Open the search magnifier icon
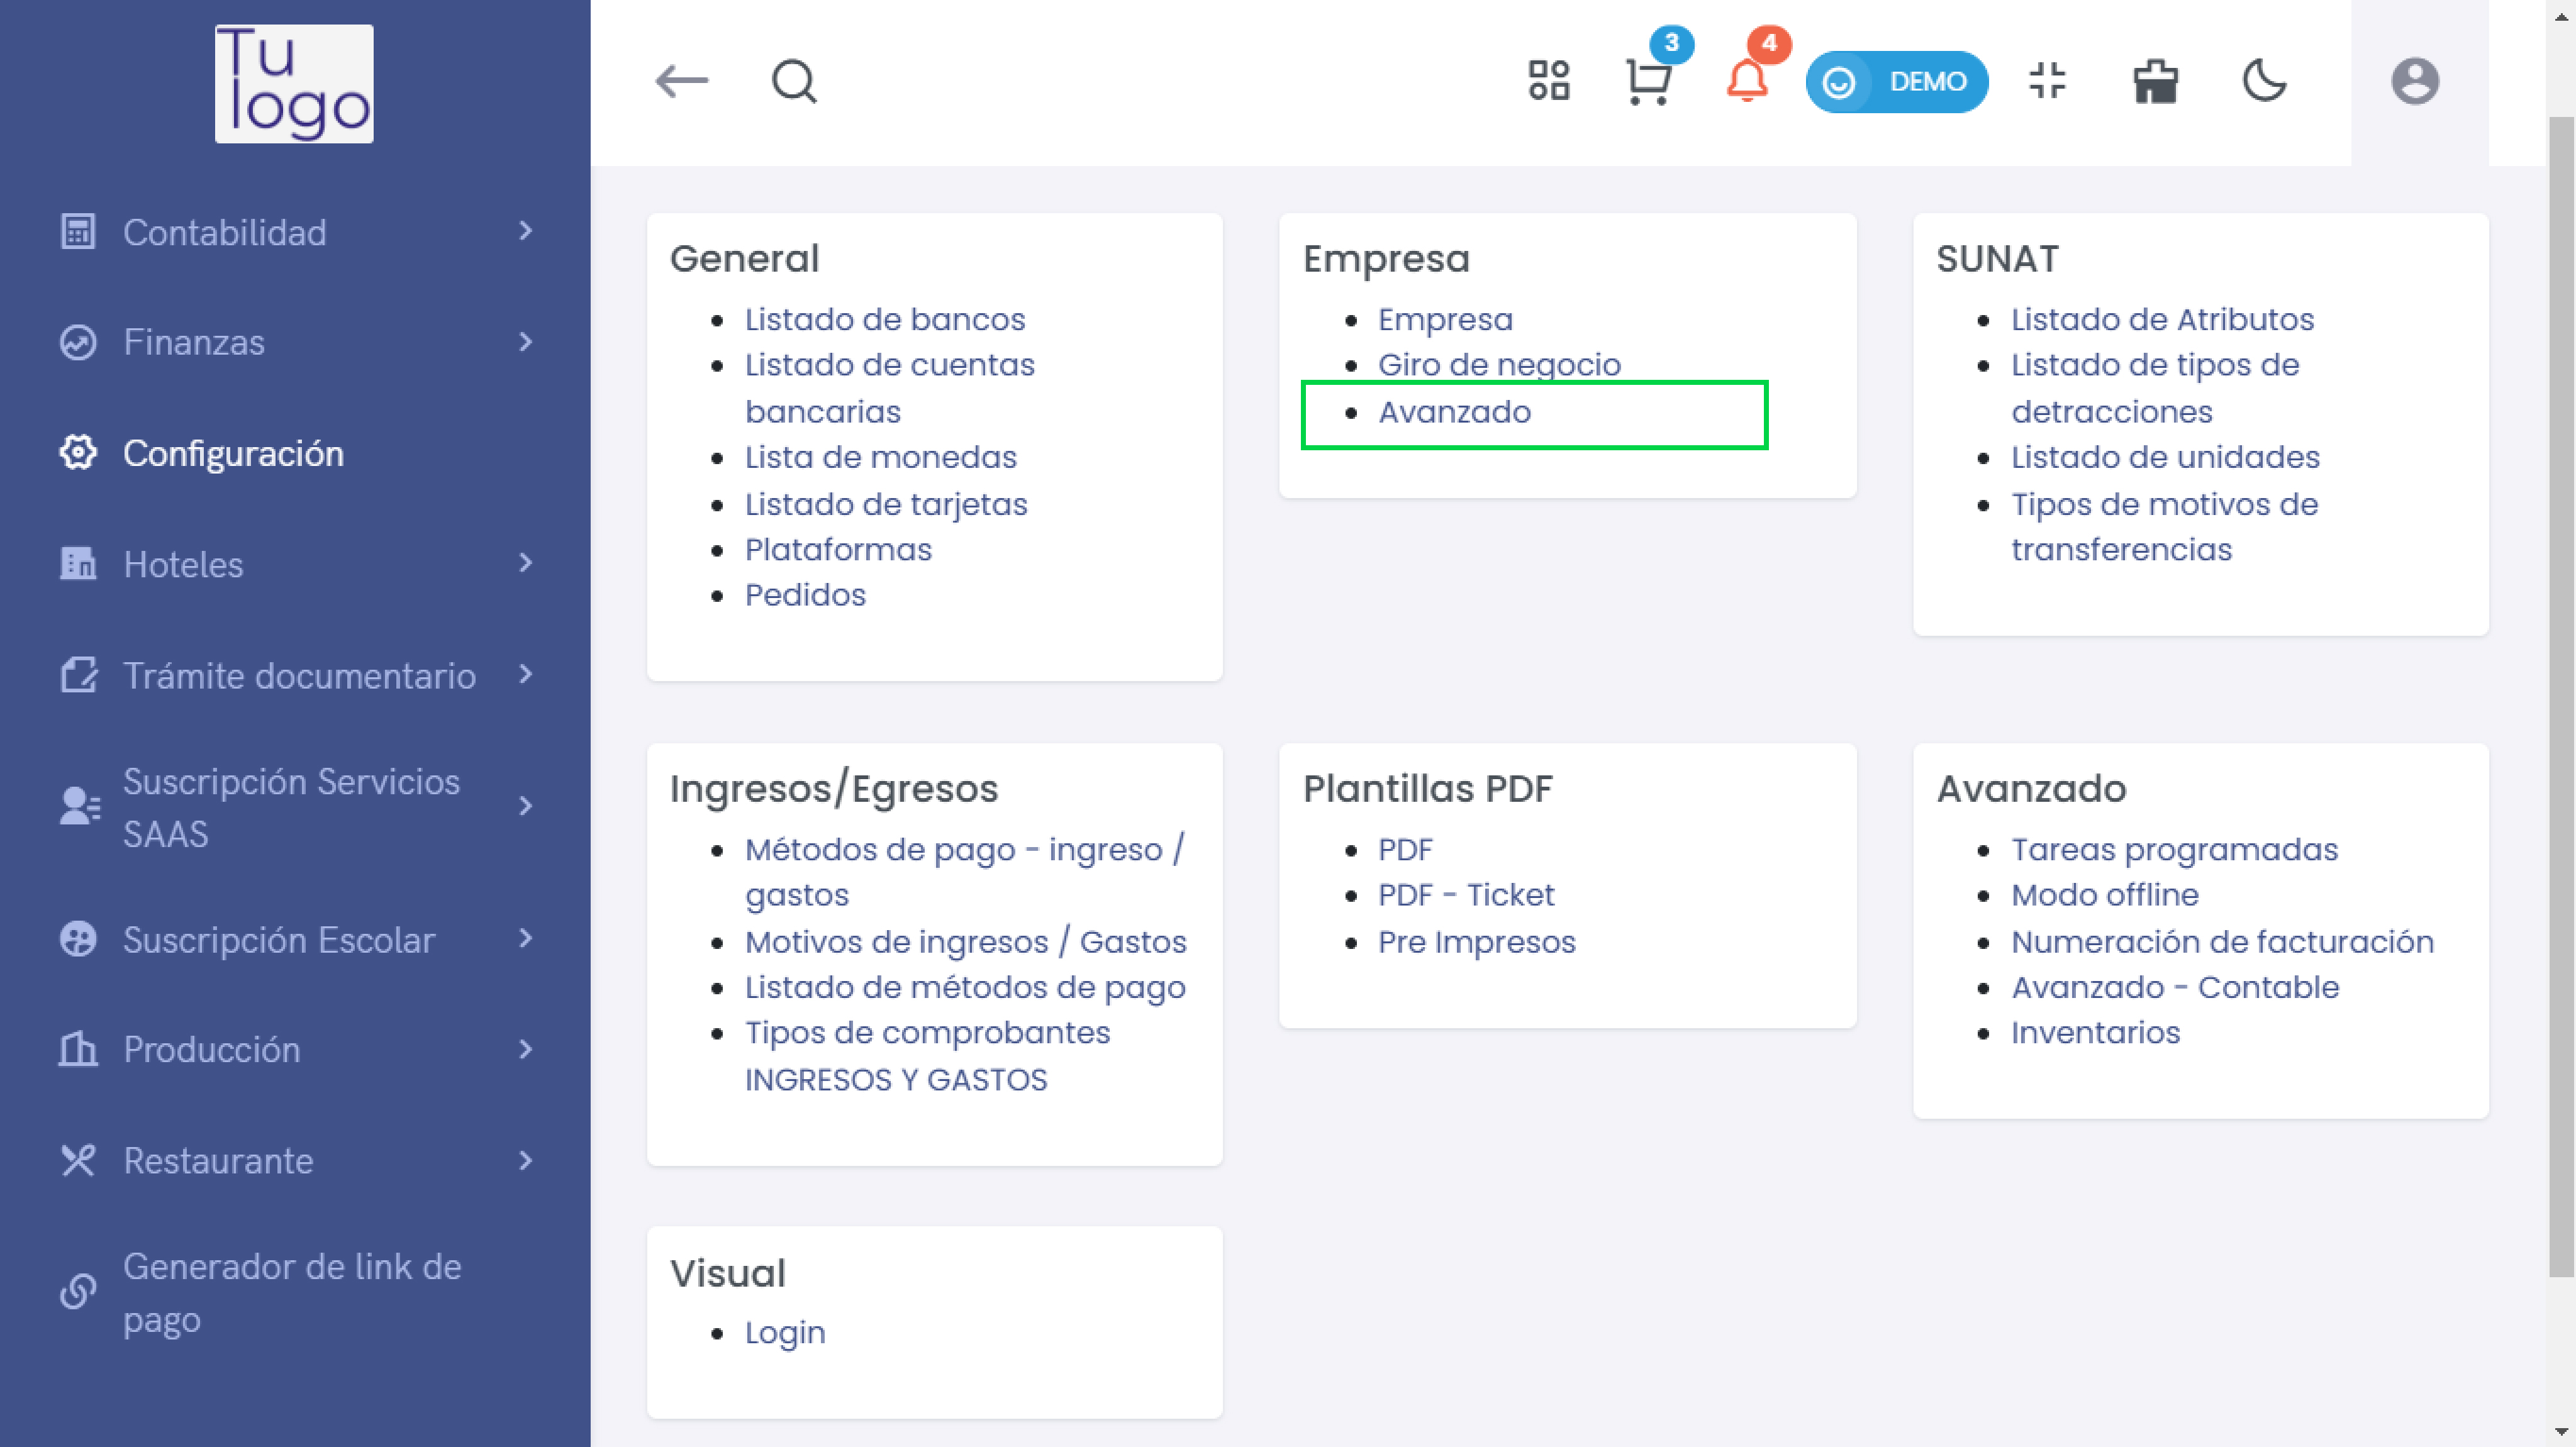This screenshot has width=2576, height=1447. [794, 81]
